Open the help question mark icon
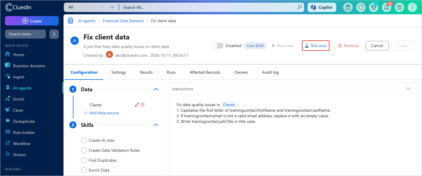 [399, 7]
